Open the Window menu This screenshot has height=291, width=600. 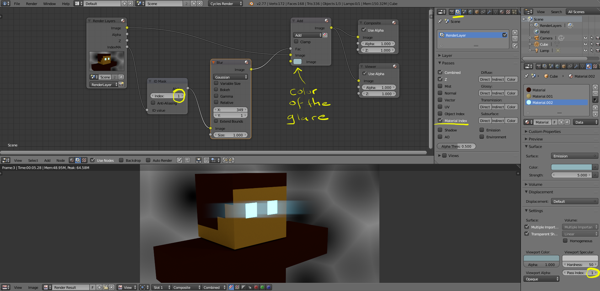(49, 4)
